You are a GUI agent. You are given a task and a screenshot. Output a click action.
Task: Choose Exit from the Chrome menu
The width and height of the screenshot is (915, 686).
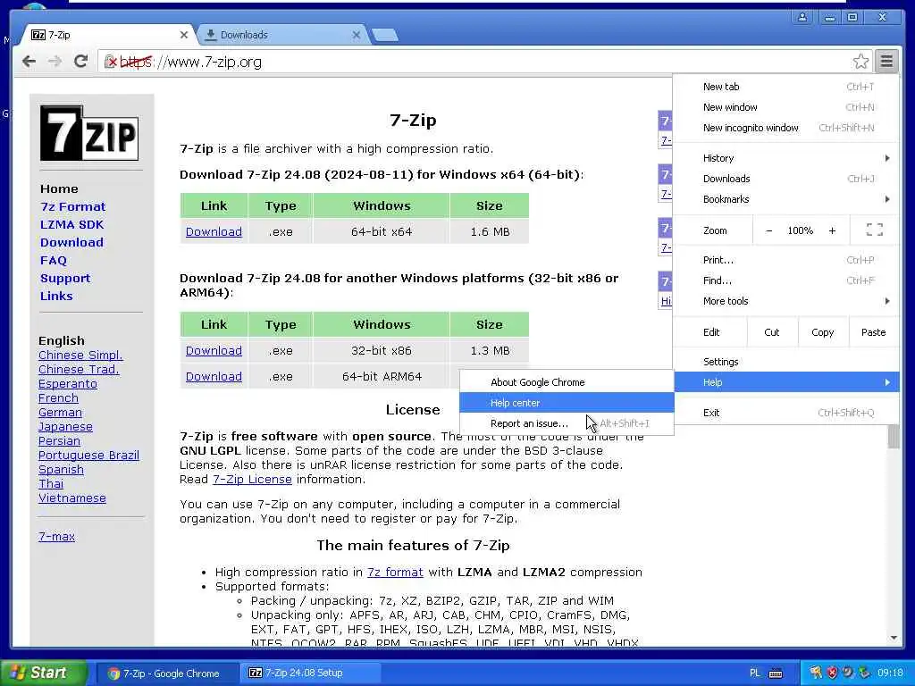tap(786, 413)
